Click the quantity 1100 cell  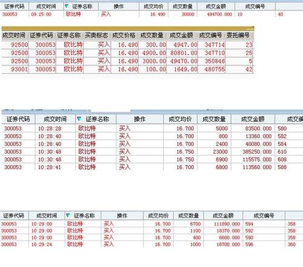(195, 231)
